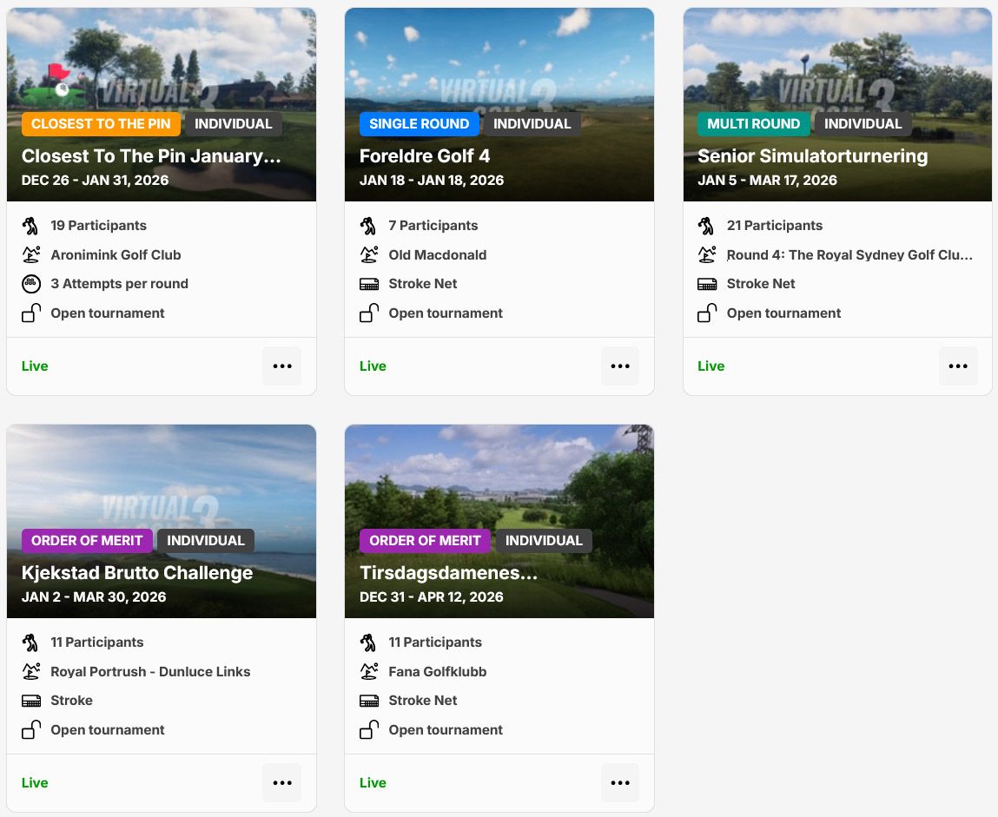Click golfer icon next to 21 Participants
The height and width of the screenshot is (817, 998).
(x=707, y=226)
